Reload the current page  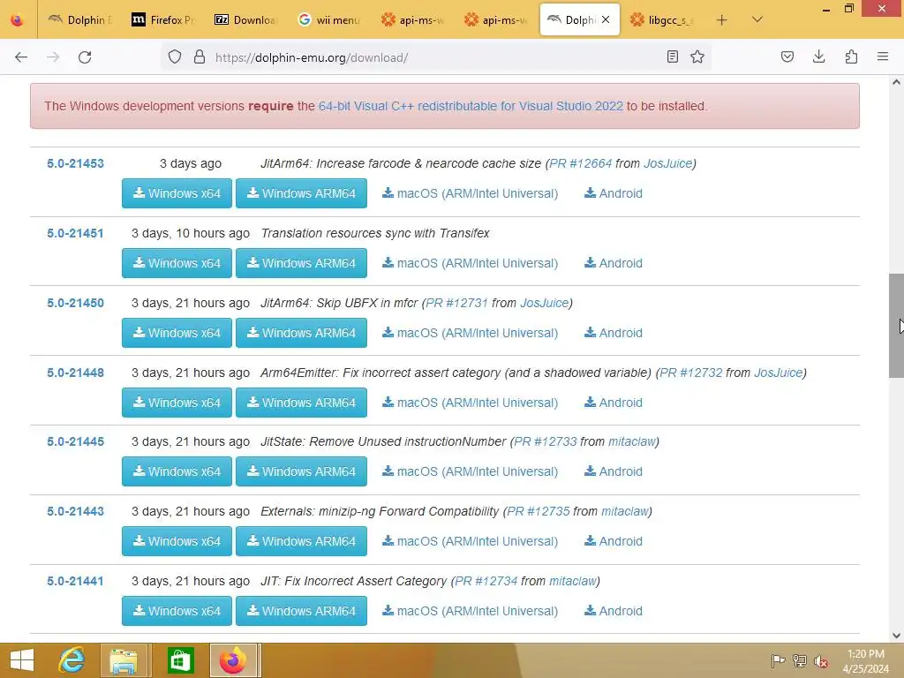[x=85, y=57]
